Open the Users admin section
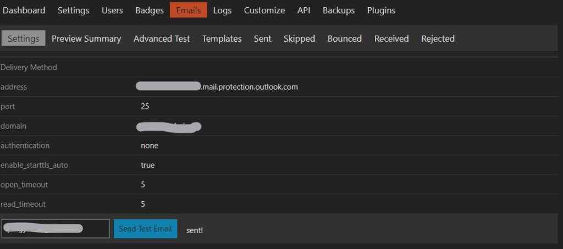The height and width of the screenshot is (249, 563). click(112, 10)
